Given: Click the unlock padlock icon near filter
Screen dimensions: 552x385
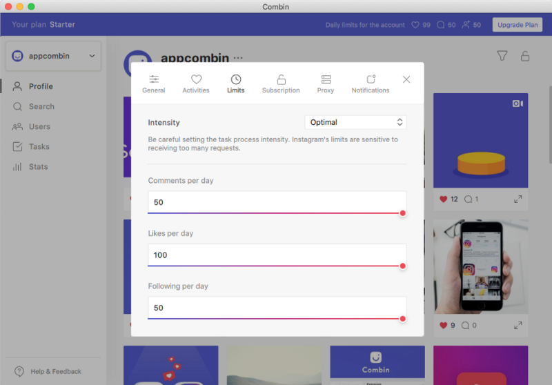Looking at the screenshot, I should [525, 56].
